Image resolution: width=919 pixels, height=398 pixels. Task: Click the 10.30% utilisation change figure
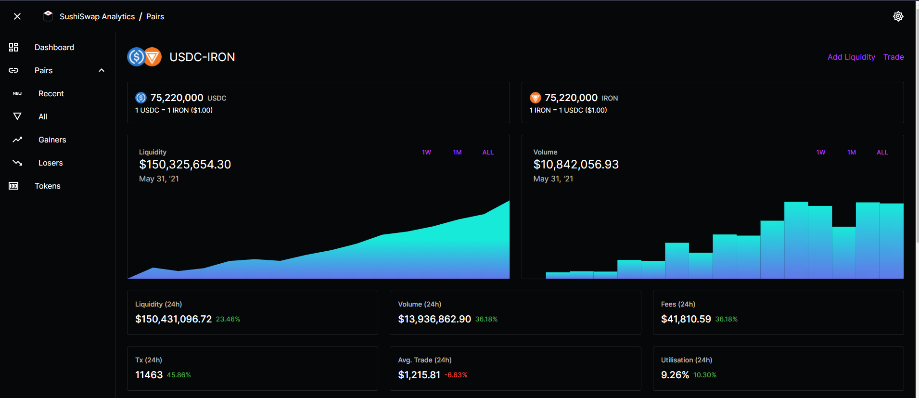pos(705,375)
